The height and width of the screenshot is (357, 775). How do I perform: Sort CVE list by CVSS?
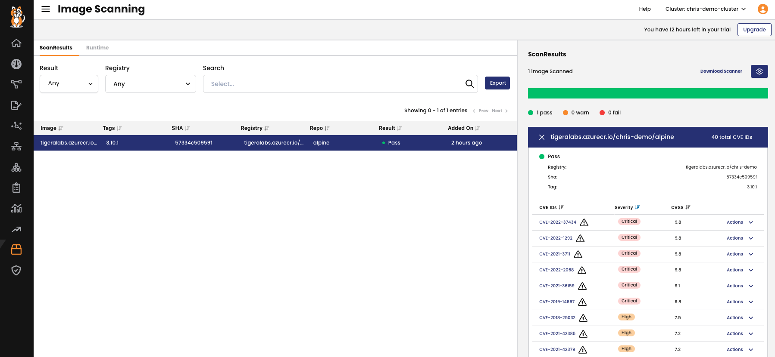[x=688, y=207]
